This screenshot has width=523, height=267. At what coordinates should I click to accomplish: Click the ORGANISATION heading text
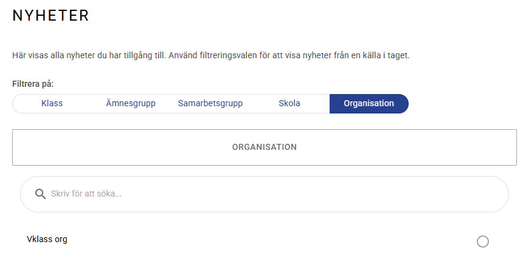(265, 147)
